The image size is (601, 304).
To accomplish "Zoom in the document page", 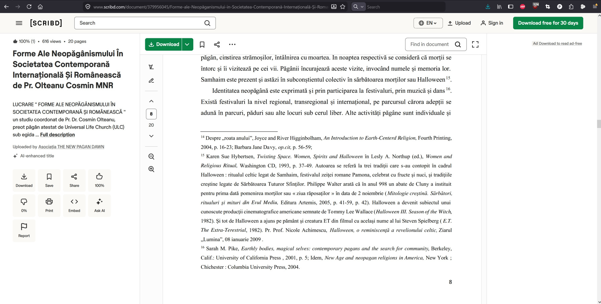I will 151,169.
